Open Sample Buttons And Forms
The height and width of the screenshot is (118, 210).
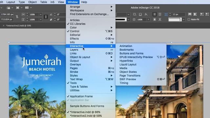click(x=91, y=106)
